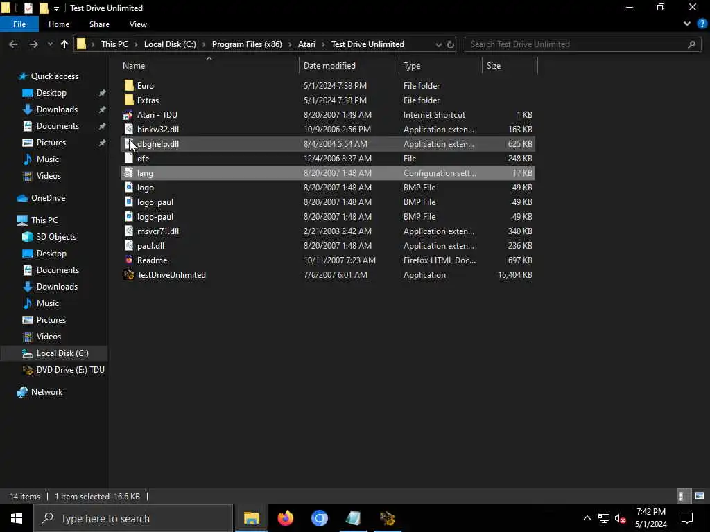Viewport: 710px width, 532px height.
Task: Click the Windows Start button
Action: click(x=17, y=518)
